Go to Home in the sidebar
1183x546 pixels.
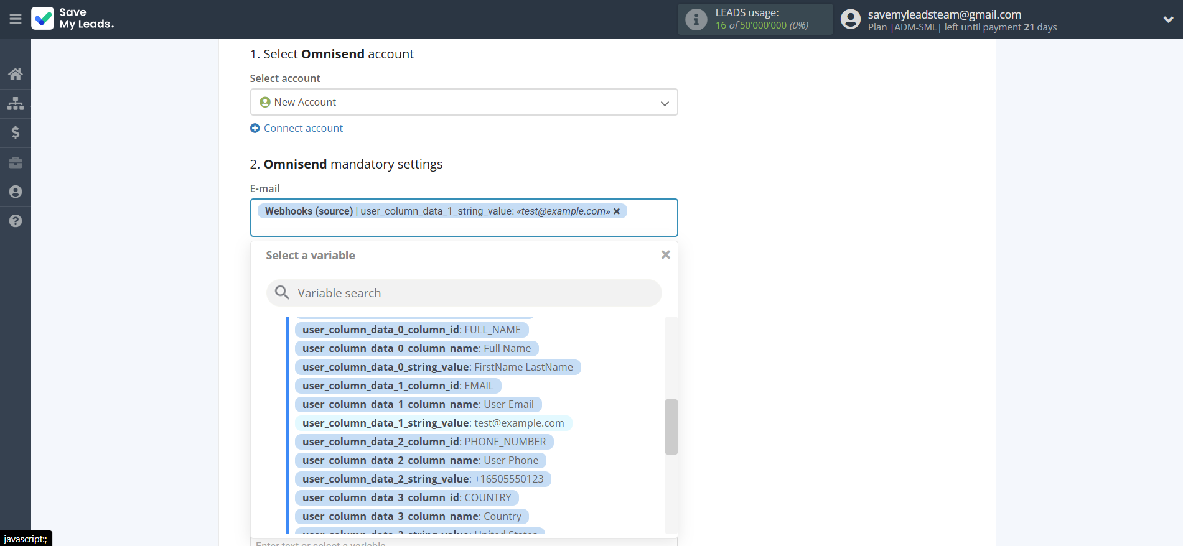(16, 74)
